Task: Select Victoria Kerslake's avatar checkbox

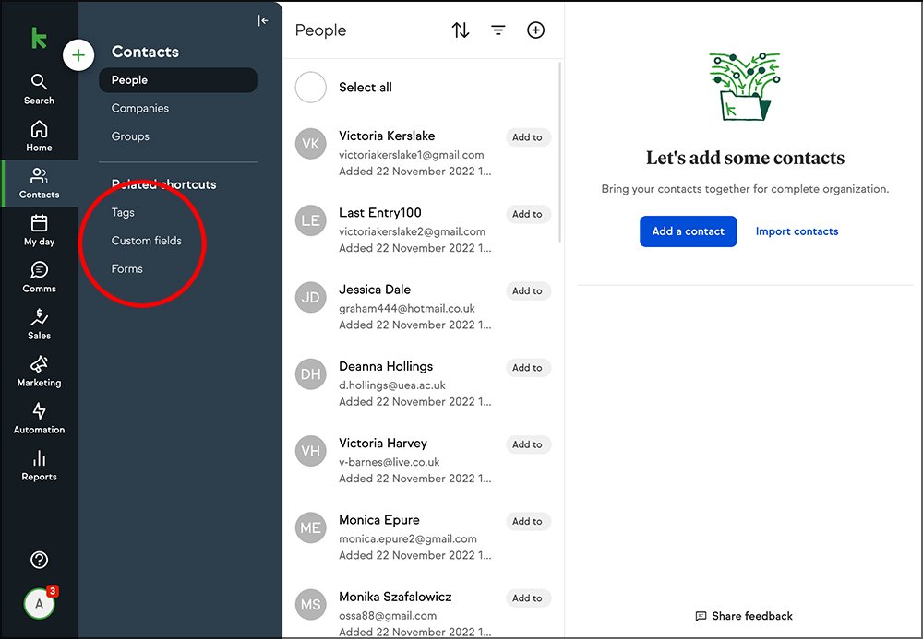Action: [x=311, y=144]
